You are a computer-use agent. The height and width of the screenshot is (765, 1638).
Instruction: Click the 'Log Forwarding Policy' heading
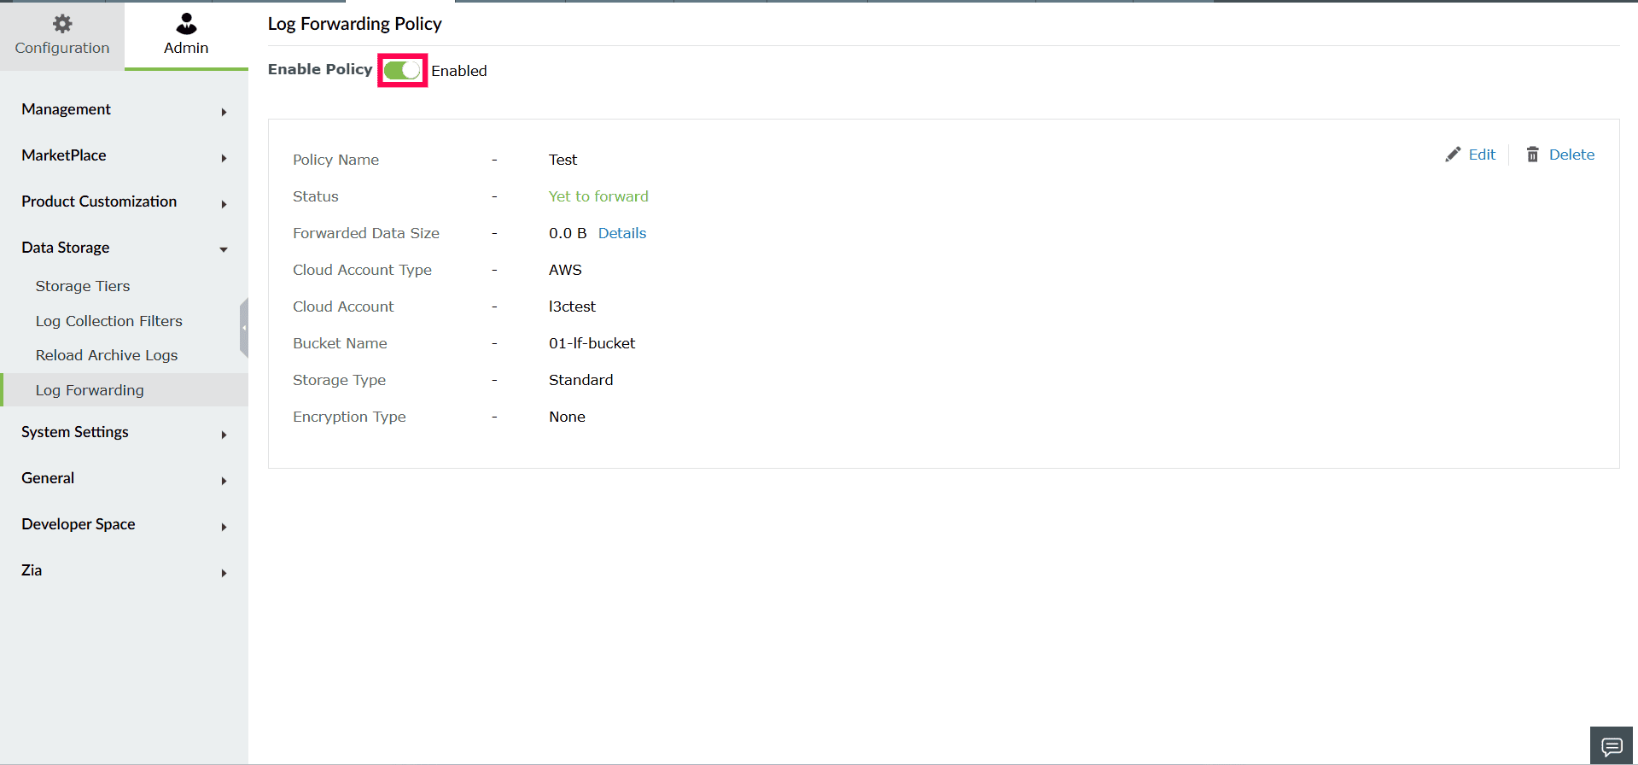click(355, 24)
